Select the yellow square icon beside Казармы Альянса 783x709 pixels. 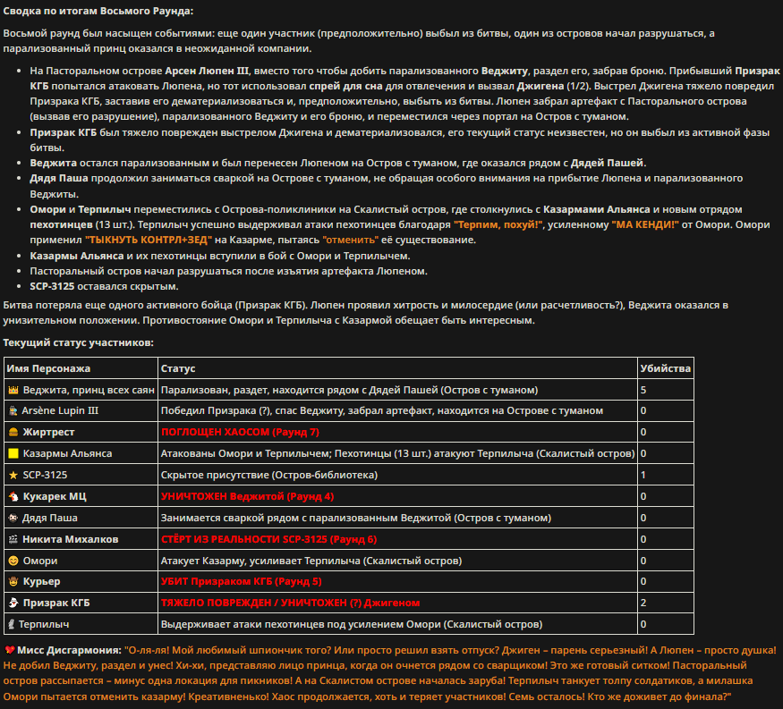[x=13, y=453]
